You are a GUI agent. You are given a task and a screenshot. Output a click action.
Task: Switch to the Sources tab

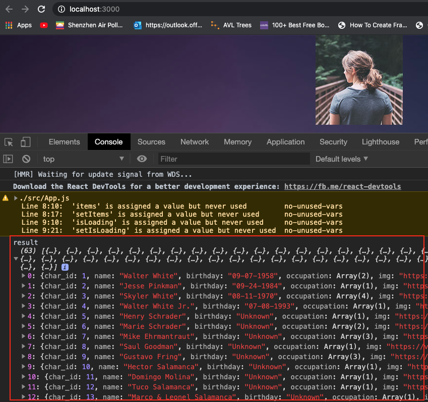[151, 142]
